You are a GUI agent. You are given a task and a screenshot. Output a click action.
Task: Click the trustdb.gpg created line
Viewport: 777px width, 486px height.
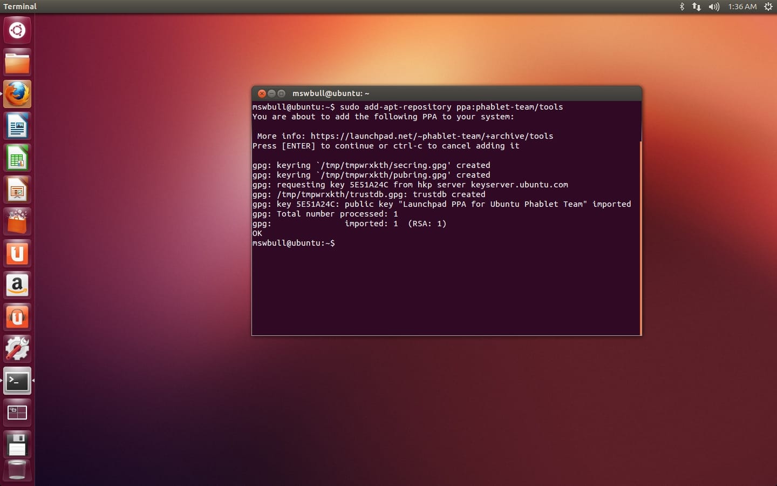pyautogui.click(x=369, y=194)
